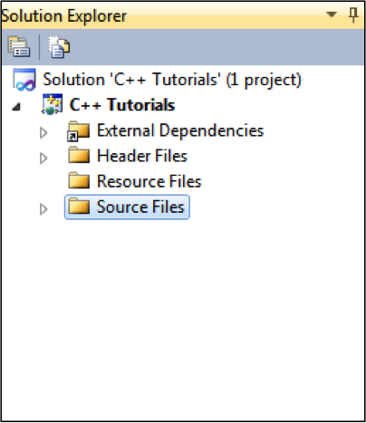The image size is (366, 423).
Task: Select the bold C++ Tutorials project label
Action: 122,105
